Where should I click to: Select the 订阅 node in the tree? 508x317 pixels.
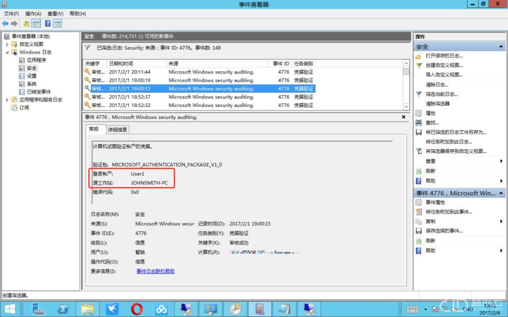[x=24, y=107]
